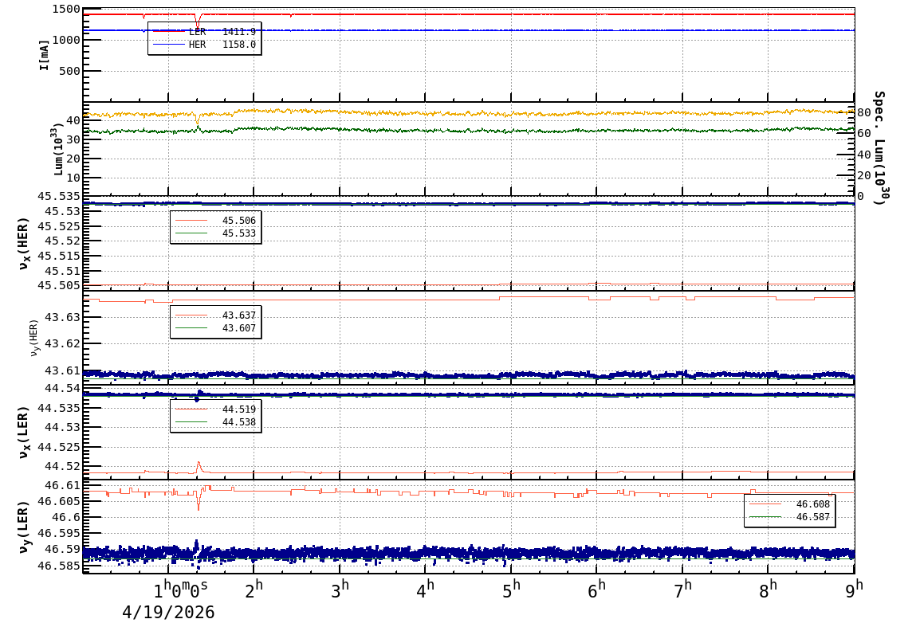The width and height of the screenshot is (920, 623).
Task: Click the 4/19/2026 date label
Action: 168,612
